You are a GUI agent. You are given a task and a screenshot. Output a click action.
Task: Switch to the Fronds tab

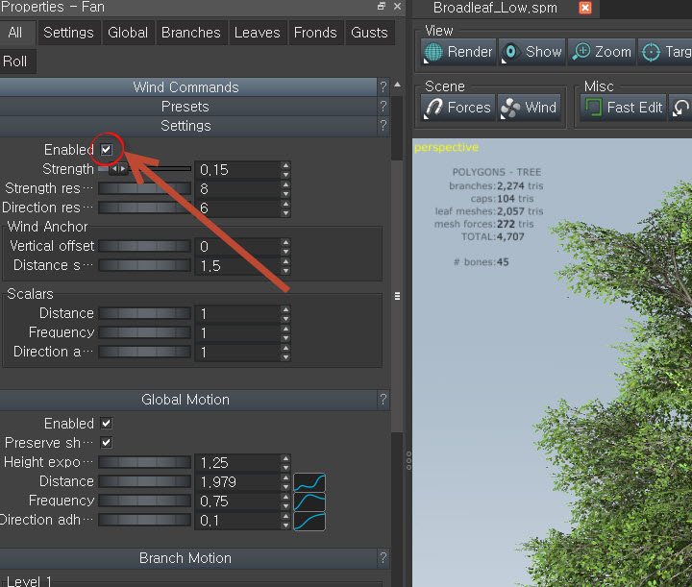click(x=315, y=33)
